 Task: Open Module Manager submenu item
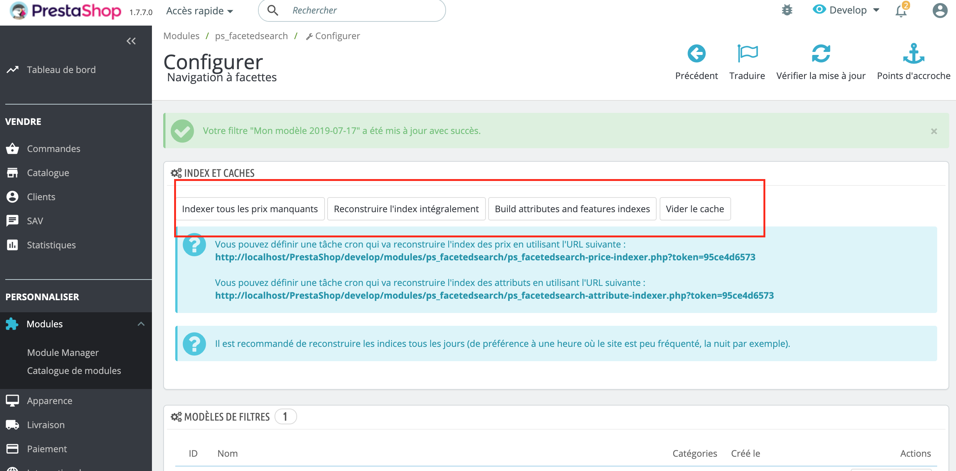coord(63,352)
